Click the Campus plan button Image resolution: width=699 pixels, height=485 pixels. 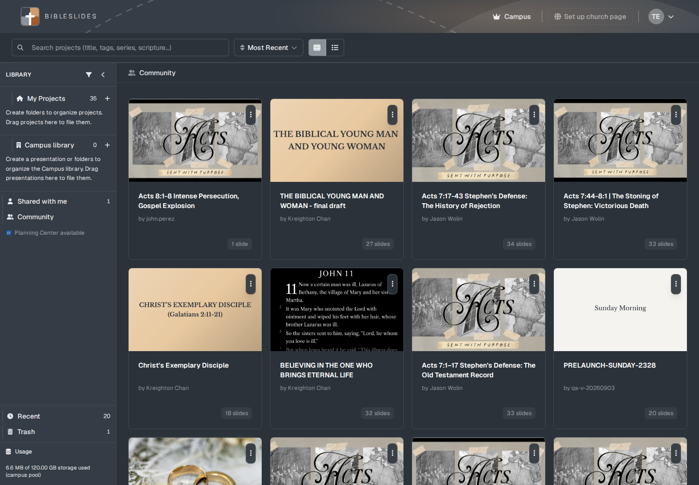[x=512, y=16]
